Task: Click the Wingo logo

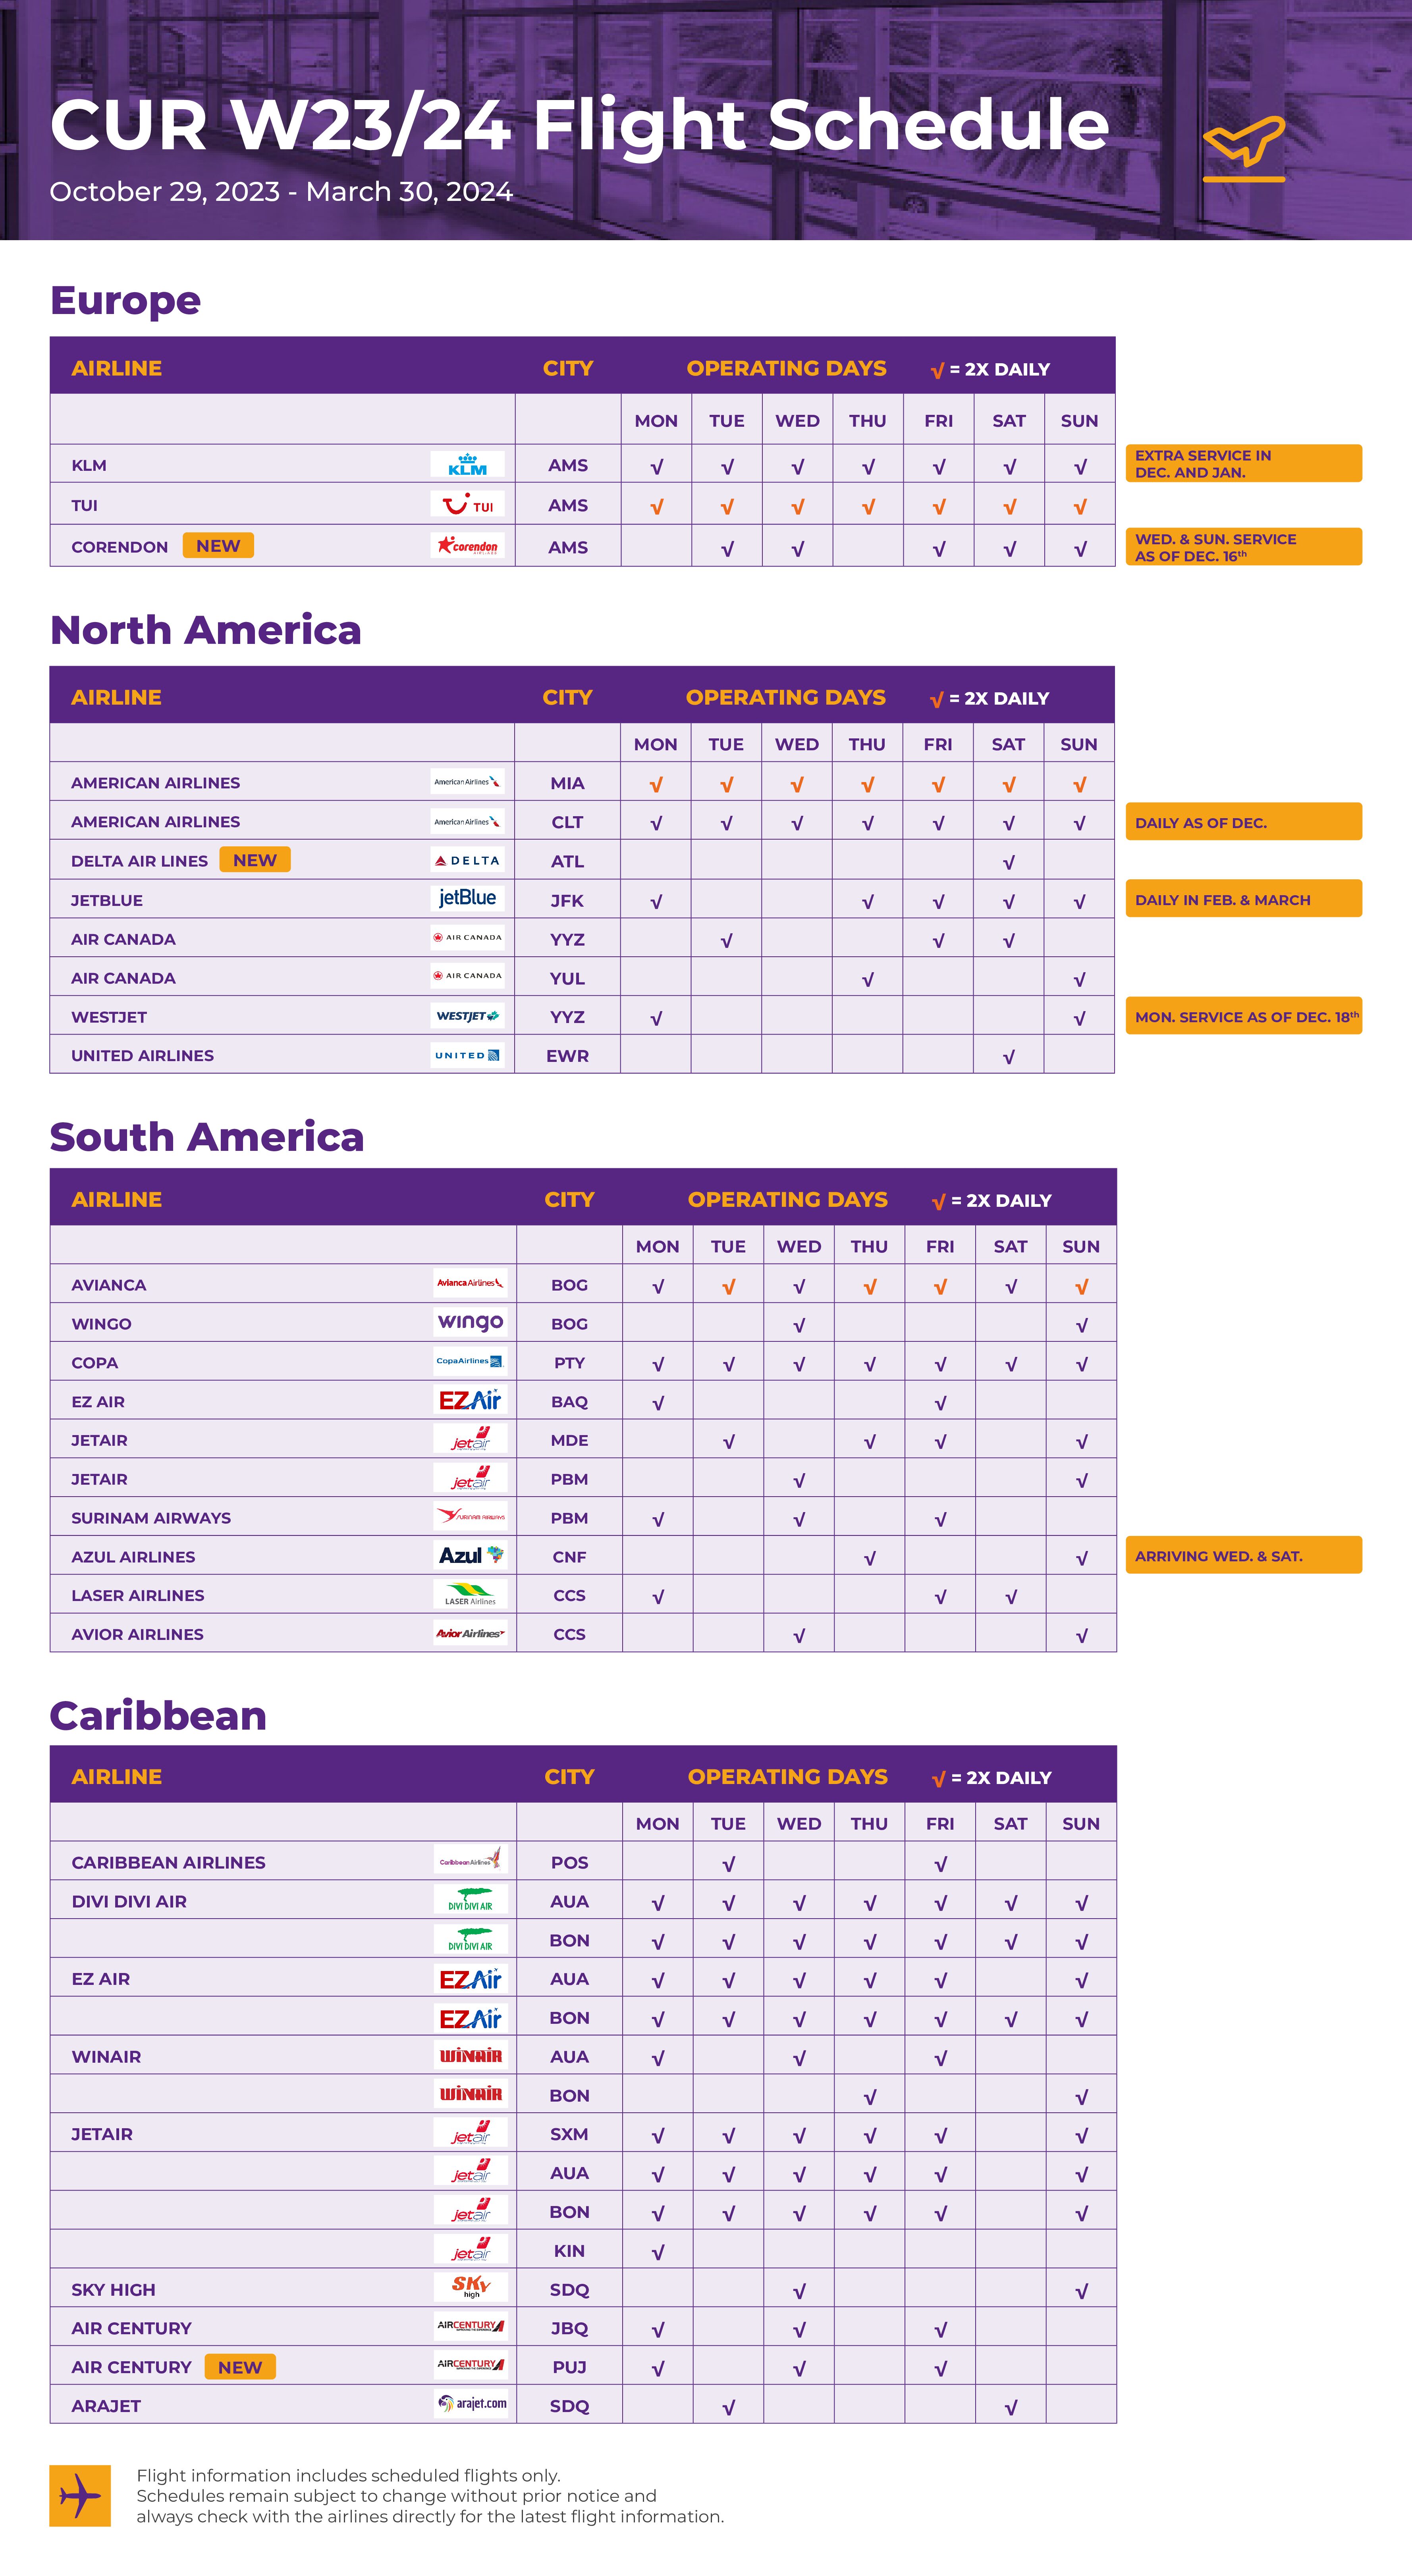Action: click(470, 1322)
